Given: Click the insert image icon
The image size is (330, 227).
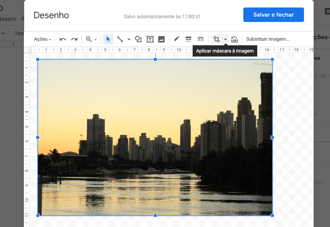Looking at the screenshot, I should (x=161, y=39).
